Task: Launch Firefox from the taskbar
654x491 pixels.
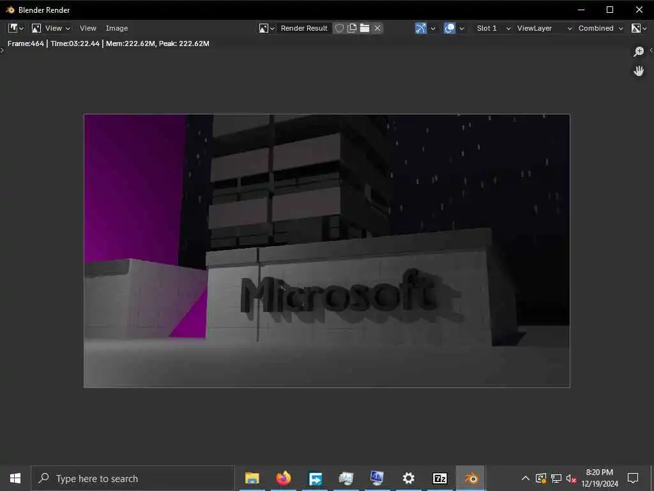Action: 283,478
